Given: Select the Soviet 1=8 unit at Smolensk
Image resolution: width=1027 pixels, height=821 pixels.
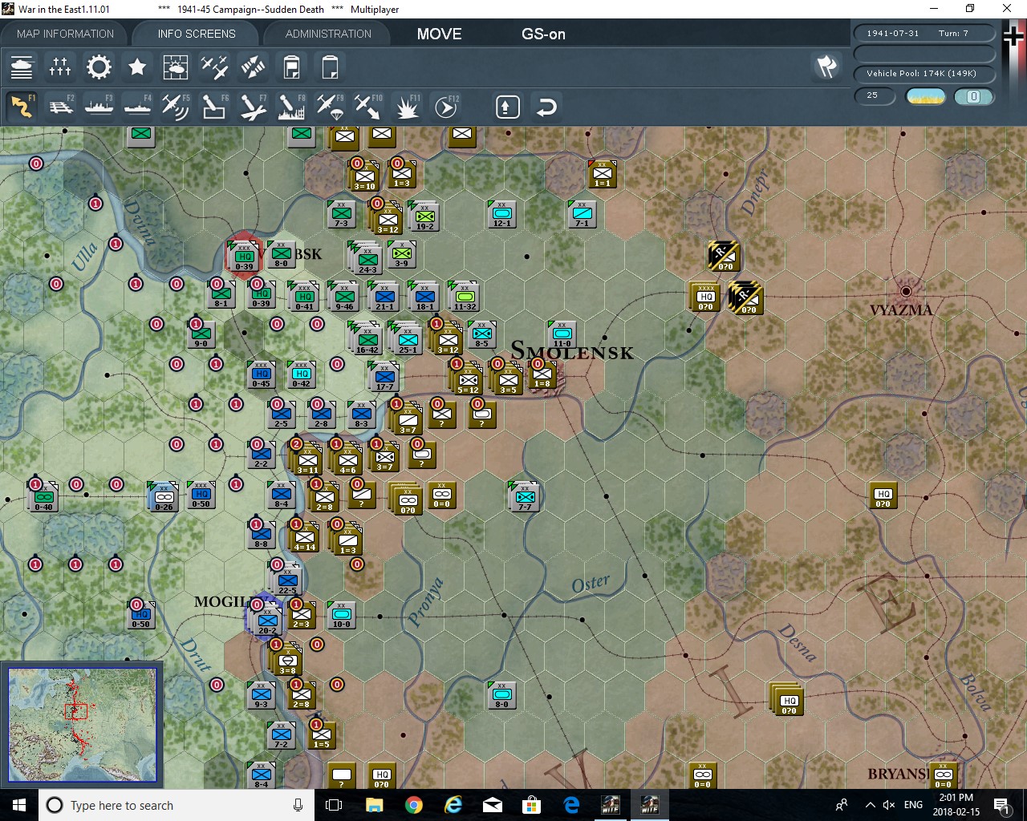Looking at the screenshot, I should coord(542,374).
